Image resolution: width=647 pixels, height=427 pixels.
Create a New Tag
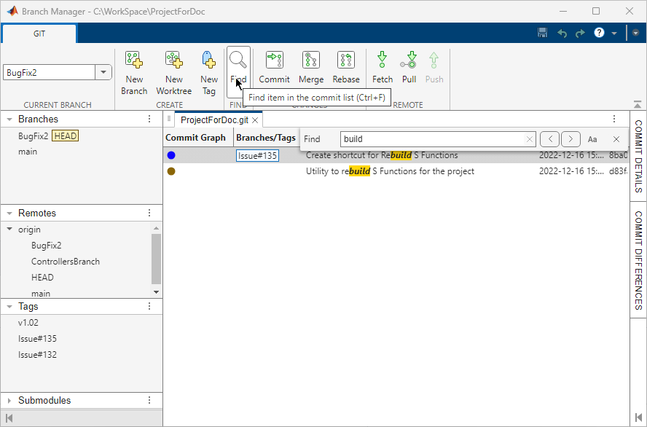point(209,71)
